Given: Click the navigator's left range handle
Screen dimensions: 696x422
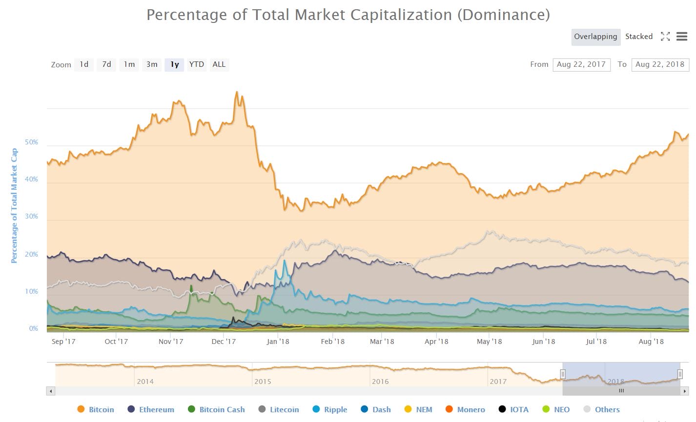Looking at the screenshot, I should [563, 374].
